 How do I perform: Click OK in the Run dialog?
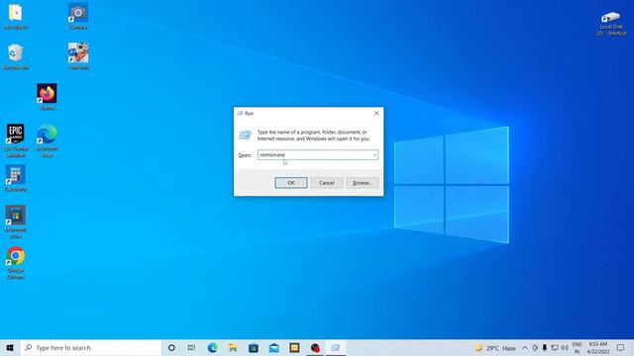tap(290, 183)
